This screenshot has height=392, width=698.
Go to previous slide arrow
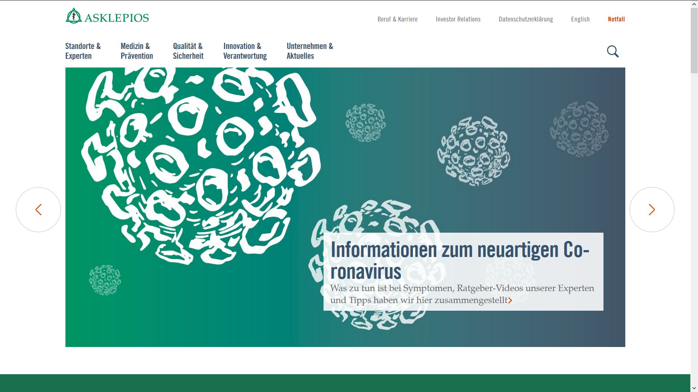tap(38, 209)
